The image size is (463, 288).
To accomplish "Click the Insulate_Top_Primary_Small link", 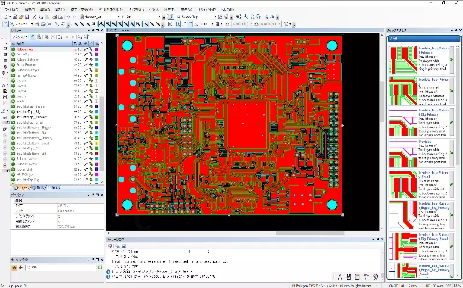I will pos(433,175).
